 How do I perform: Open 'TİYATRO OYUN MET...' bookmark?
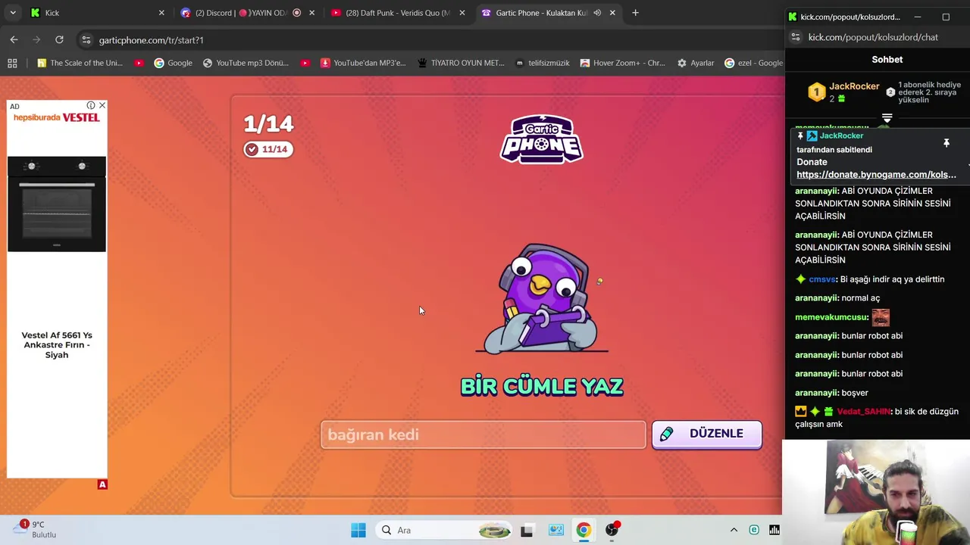coord(461,63)
